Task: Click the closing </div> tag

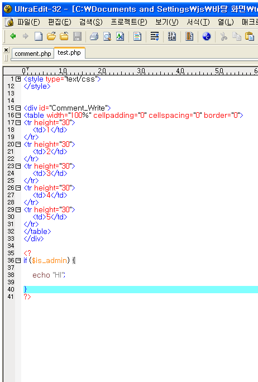Action: (34, 239)
